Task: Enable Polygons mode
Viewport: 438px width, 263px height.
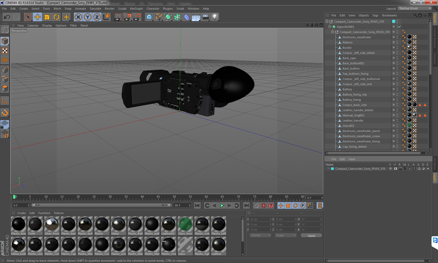Action: point(5,89)
